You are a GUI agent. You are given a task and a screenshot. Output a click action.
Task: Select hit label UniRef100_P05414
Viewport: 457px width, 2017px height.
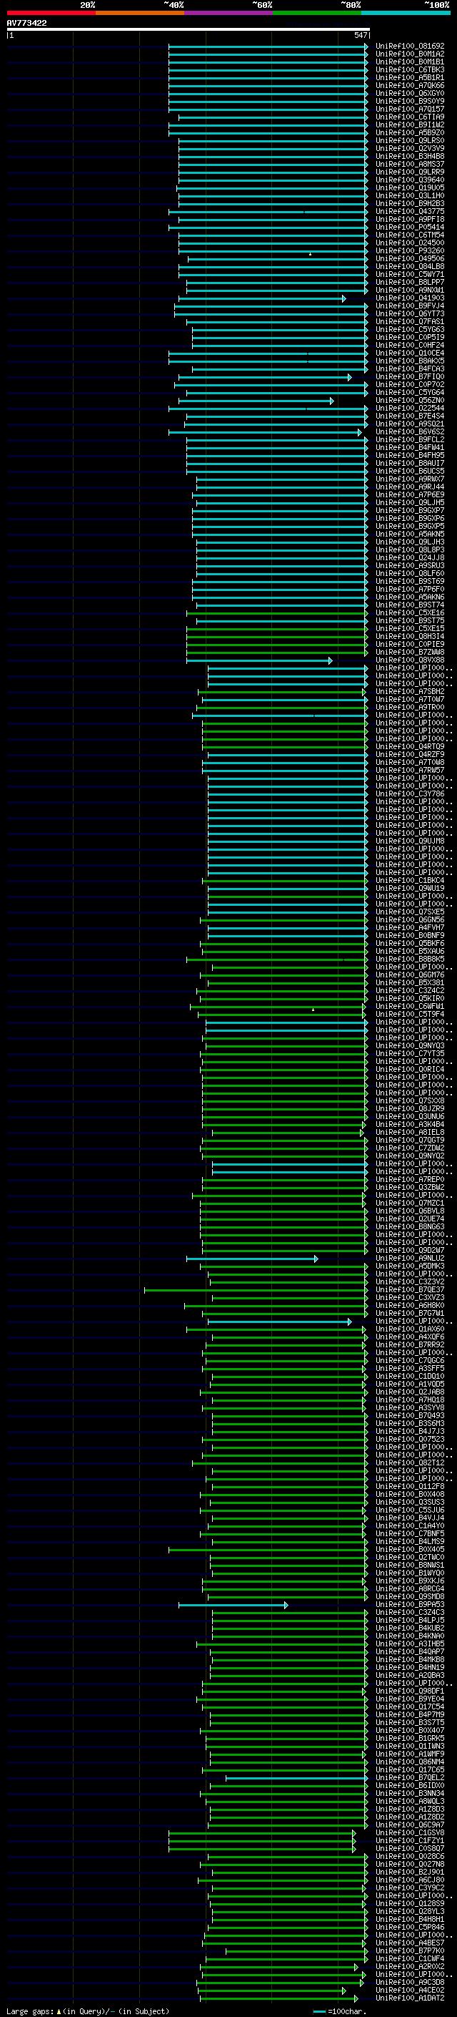coord(410,227)
